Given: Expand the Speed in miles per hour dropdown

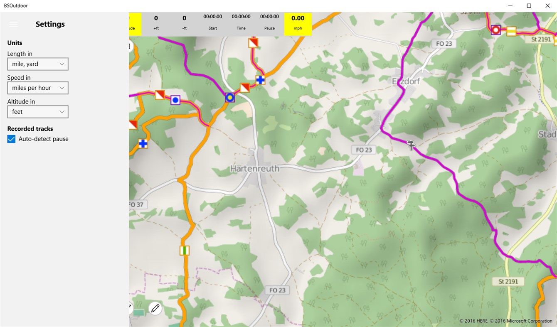Looking at the screenshot, I should tap(38, 88).
